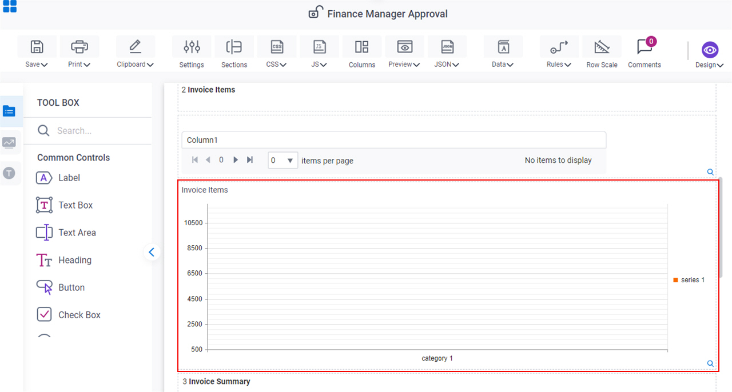Click the Finance Manager Approval title
The height and width of the screenshot is (392, 732).
click(388, 14)
